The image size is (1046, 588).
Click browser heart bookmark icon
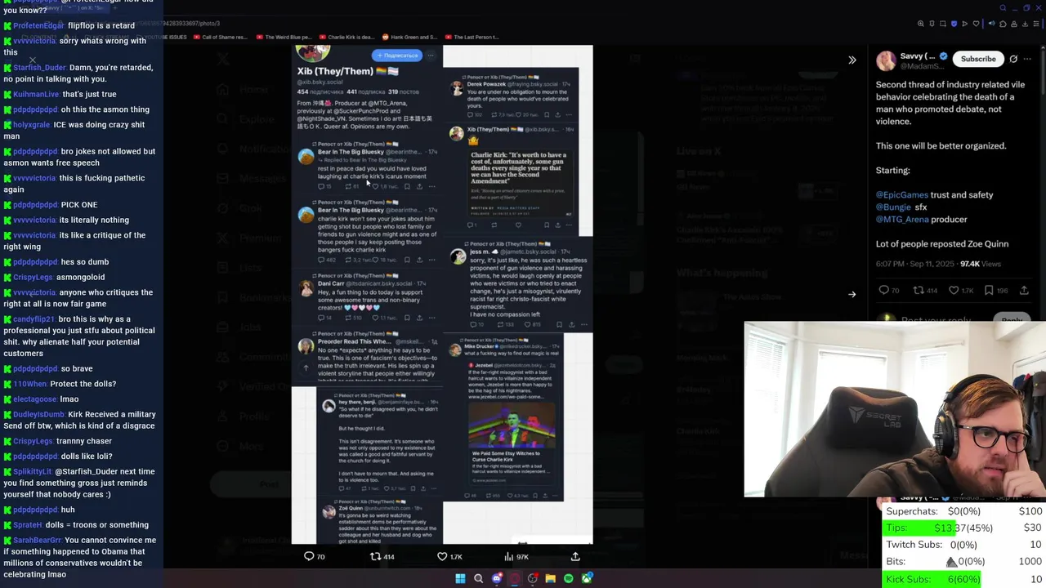(976, 24)
